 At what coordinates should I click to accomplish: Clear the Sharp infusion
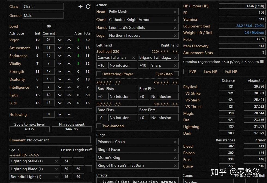[x=175, y=66]
